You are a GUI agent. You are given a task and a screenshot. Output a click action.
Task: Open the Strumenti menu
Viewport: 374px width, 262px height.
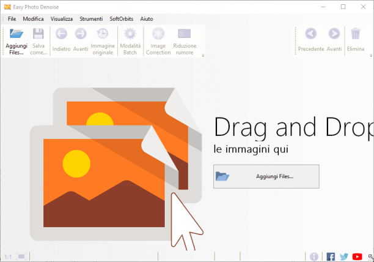[91, 19]
